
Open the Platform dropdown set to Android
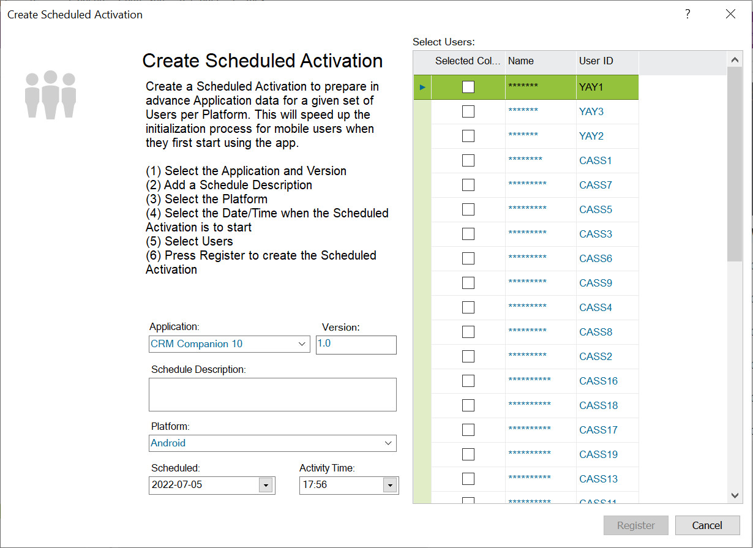(389, 443)
